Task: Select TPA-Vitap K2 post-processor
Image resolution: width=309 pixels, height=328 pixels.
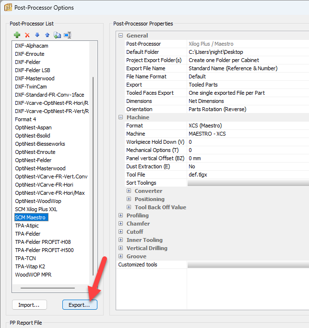Action: (x=30, y=266)
